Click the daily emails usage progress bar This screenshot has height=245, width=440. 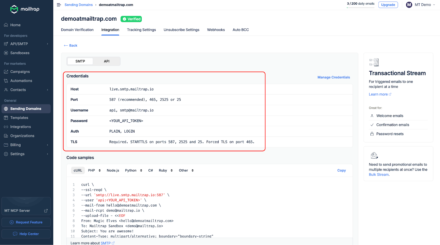tap(361, 7)
